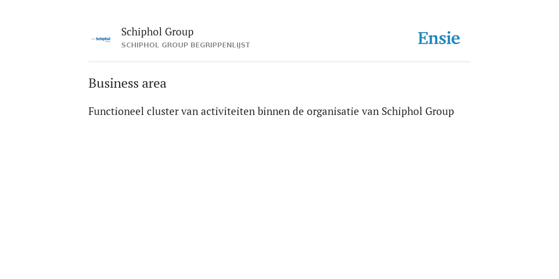Click the word binnen in the definition
Viewport: 559px width, 279px height.
pos(273,111)
